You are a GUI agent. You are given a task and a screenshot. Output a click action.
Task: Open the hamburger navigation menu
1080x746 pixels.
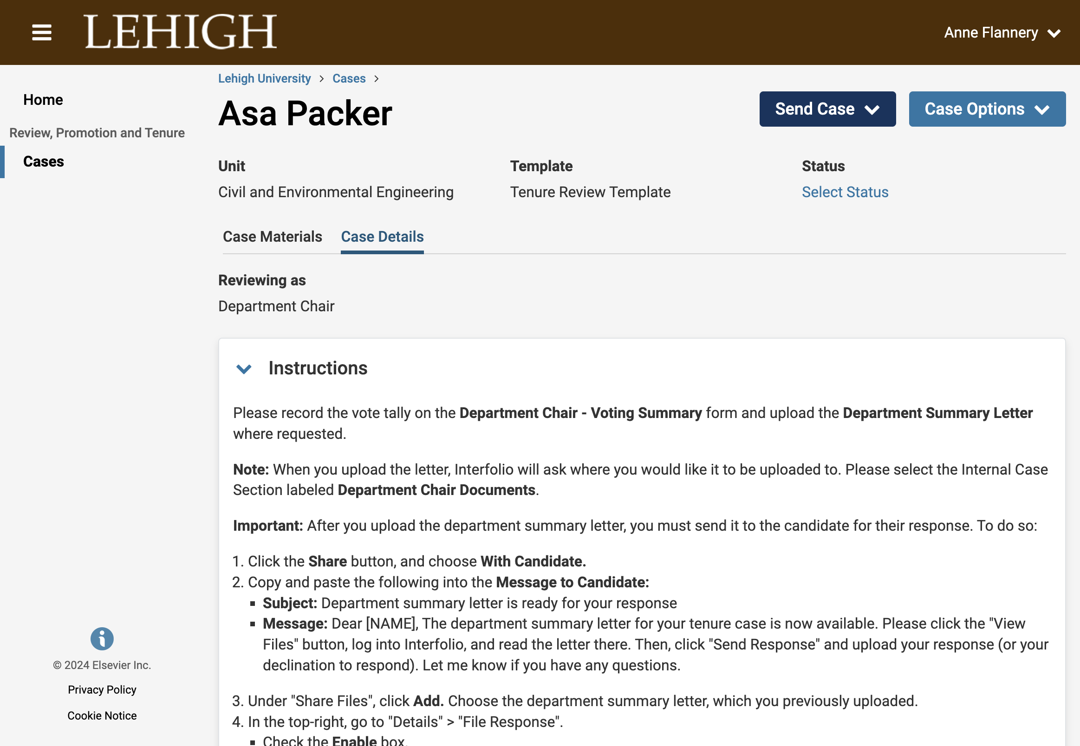pyautogui.click(x=42, y=32)
